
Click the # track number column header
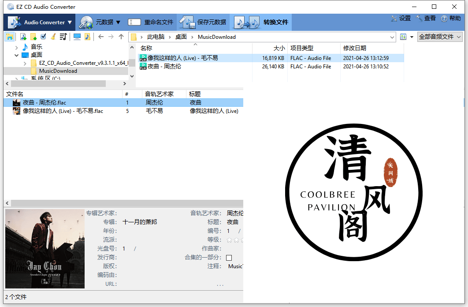(132, 94)
